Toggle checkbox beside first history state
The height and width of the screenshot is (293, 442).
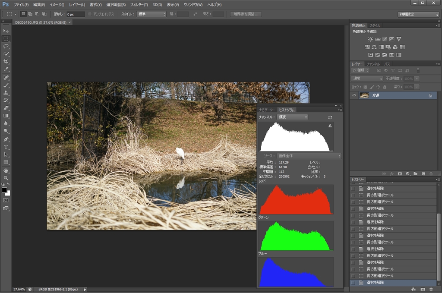pos(353,189)
